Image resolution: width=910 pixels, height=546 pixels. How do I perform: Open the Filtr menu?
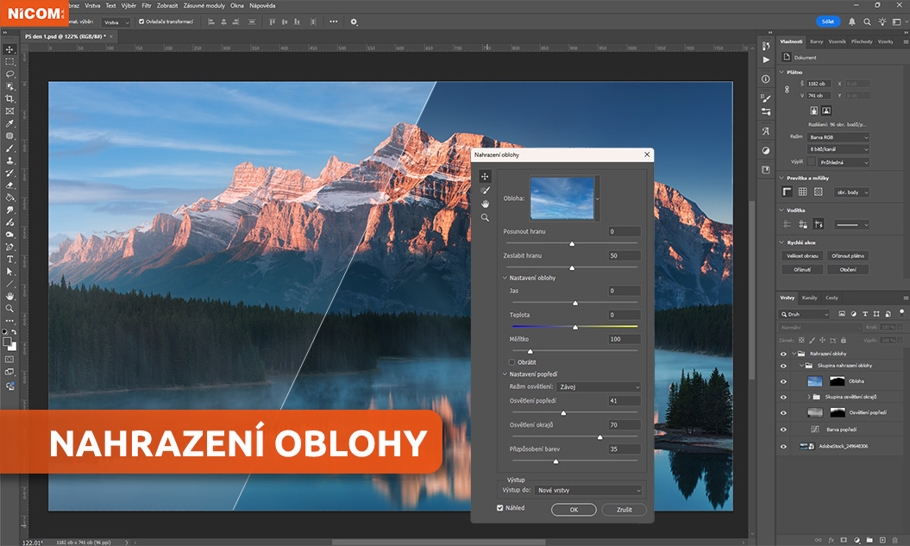pyautogui.click(x=146, y=5)
